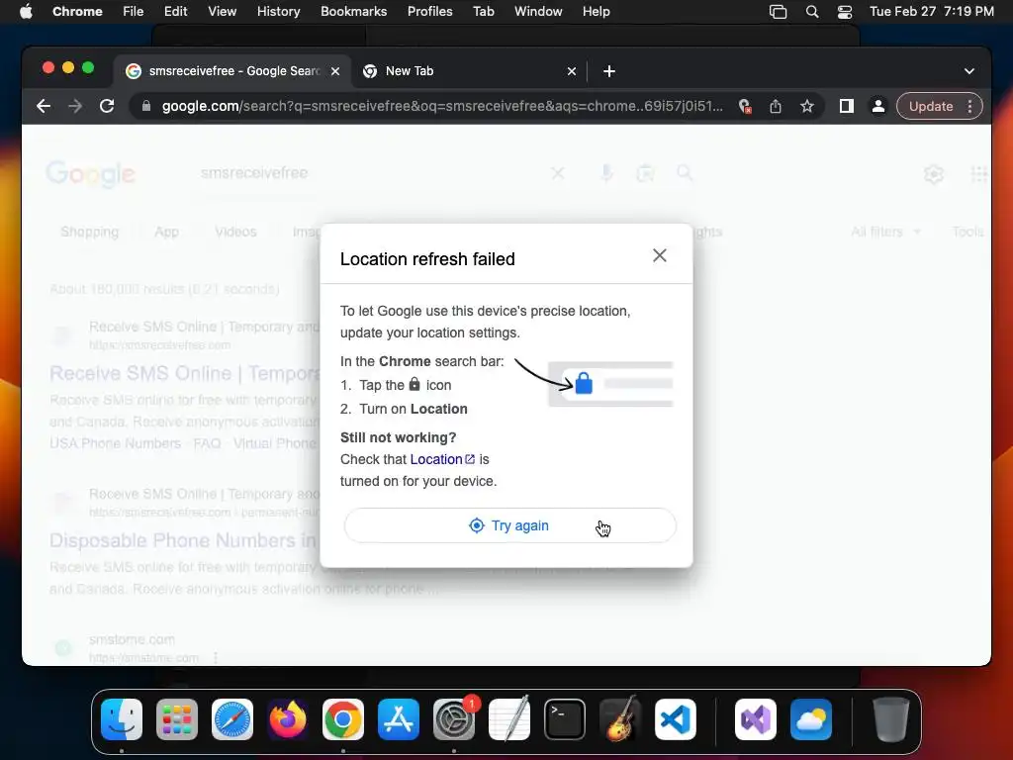Screen dimensions: 1013x760
Task: Click the Google logo
Action: pos(90,174)
